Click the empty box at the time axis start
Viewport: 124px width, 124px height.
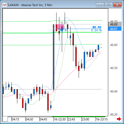[x=5, y=119]
